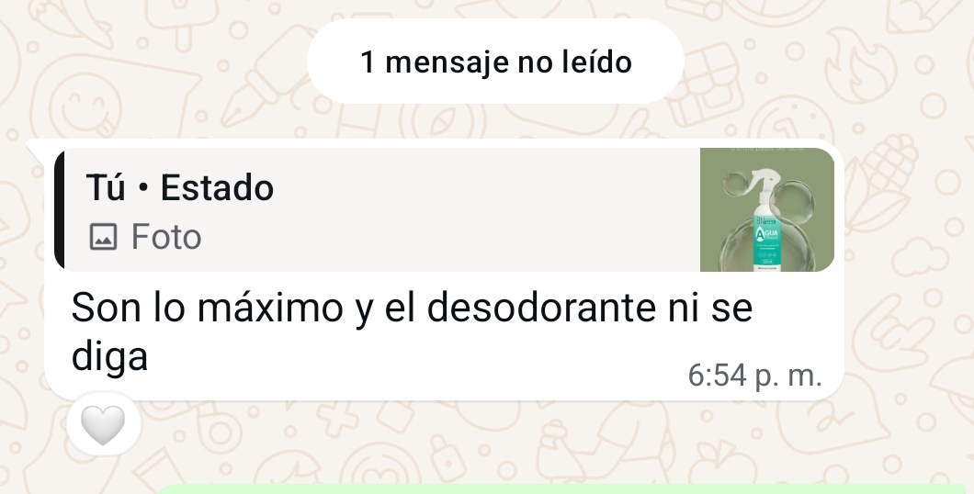Viewport: 974px width, 494px height.
Task: Tap the green outgoing bubble at the bottom
Action: (x=562, y=489)
